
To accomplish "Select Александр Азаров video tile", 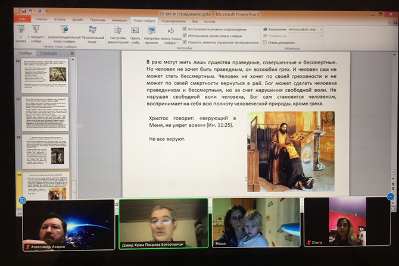I will [x=68, y=225].
